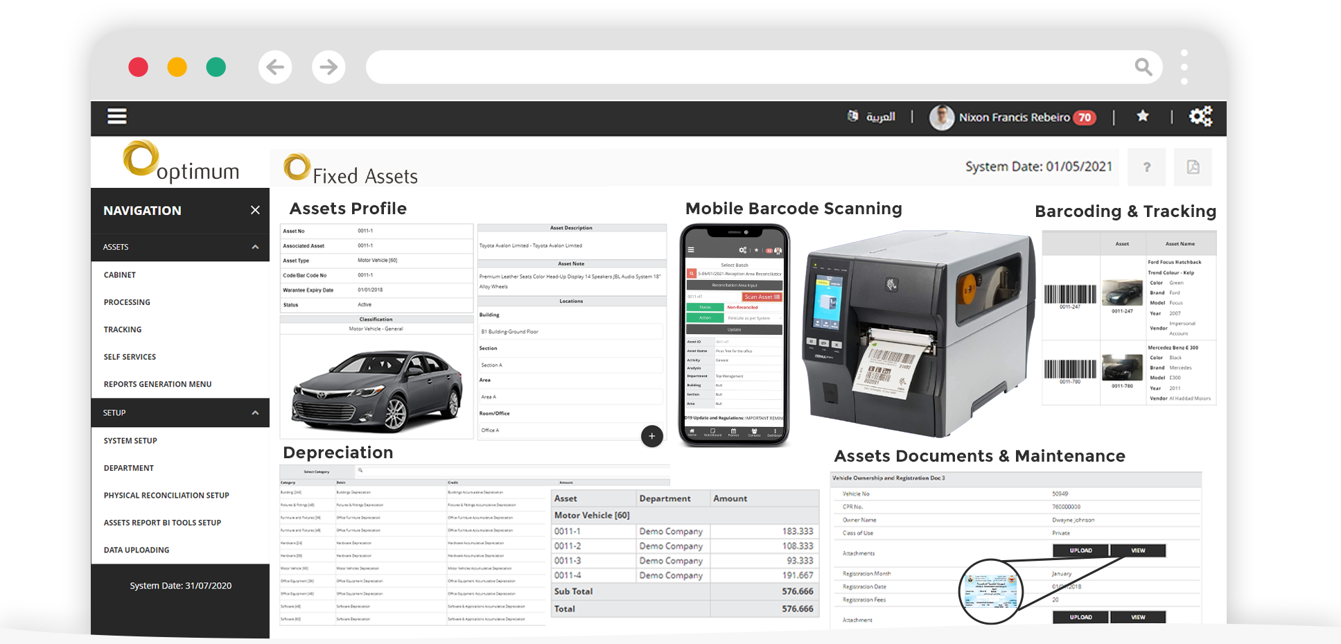
Task: Click the Optimum logo
Action: pos(182,162)
